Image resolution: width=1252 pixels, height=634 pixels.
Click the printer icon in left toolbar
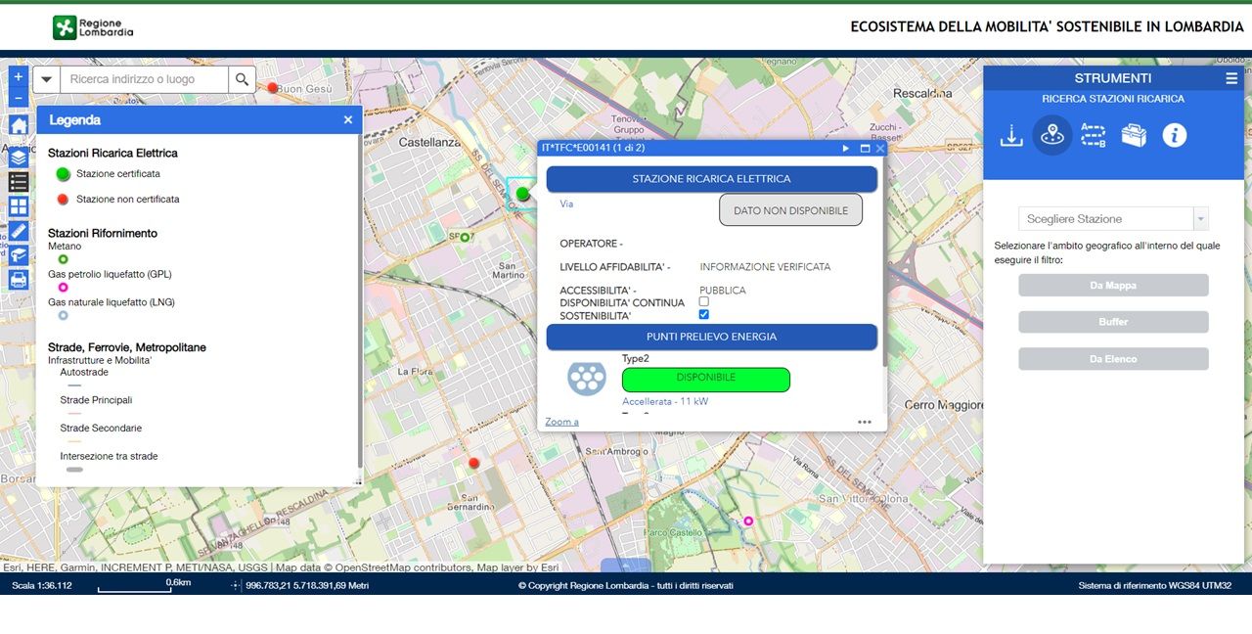click(19, 280)
